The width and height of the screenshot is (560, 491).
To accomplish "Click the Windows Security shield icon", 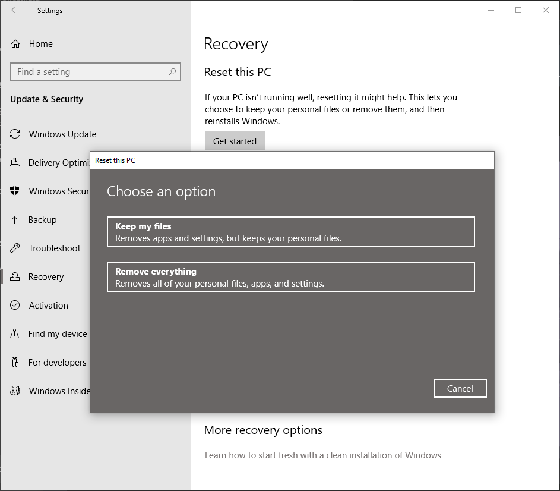I will tap(15, 191).
